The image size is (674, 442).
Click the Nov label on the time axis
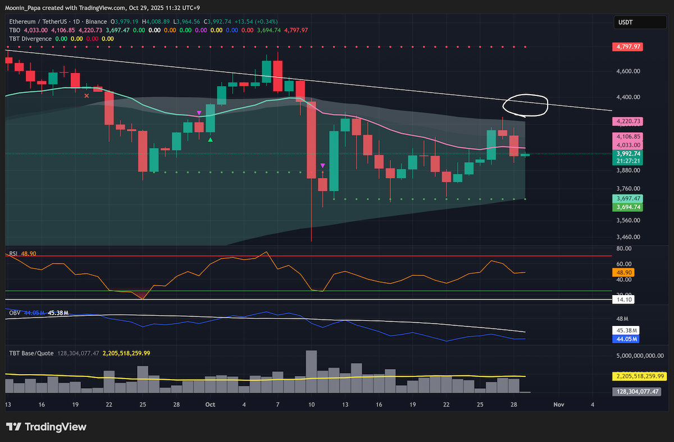tap(559, 404)
